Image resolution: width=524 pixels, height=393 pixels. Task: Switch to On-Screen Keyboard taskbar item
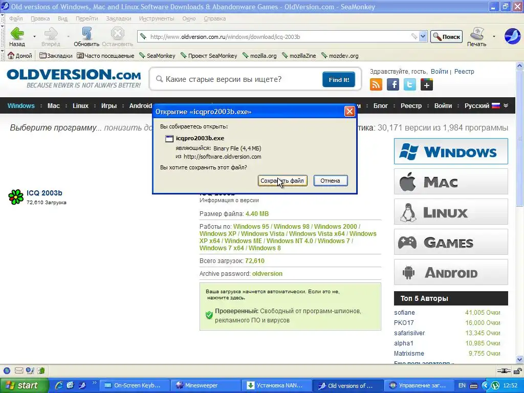[x=135, y=385]
